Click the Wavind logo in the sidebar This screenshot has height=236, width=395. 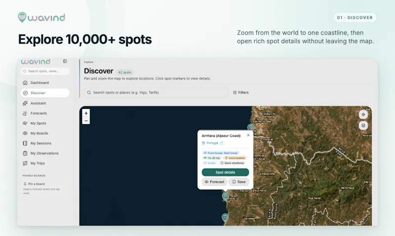[36, 62]
